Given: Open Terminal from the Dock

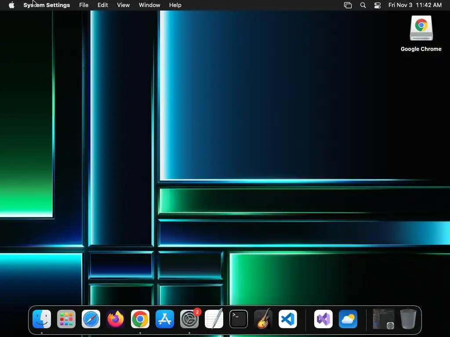Looking at the screenshot, I should tap(239, 319).
